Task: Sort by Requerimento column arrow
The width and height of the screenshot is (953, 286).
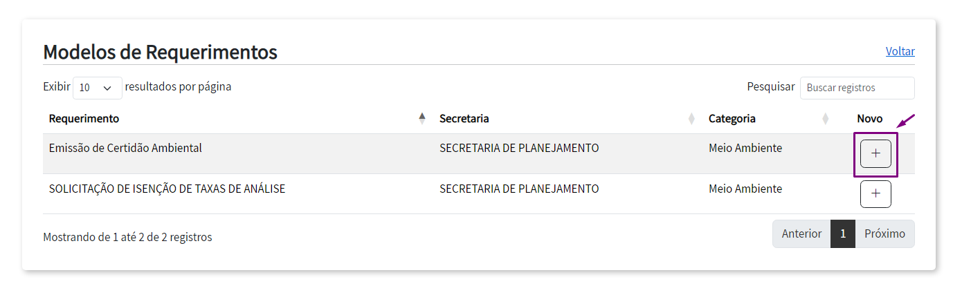Action: tap(422, 118)
